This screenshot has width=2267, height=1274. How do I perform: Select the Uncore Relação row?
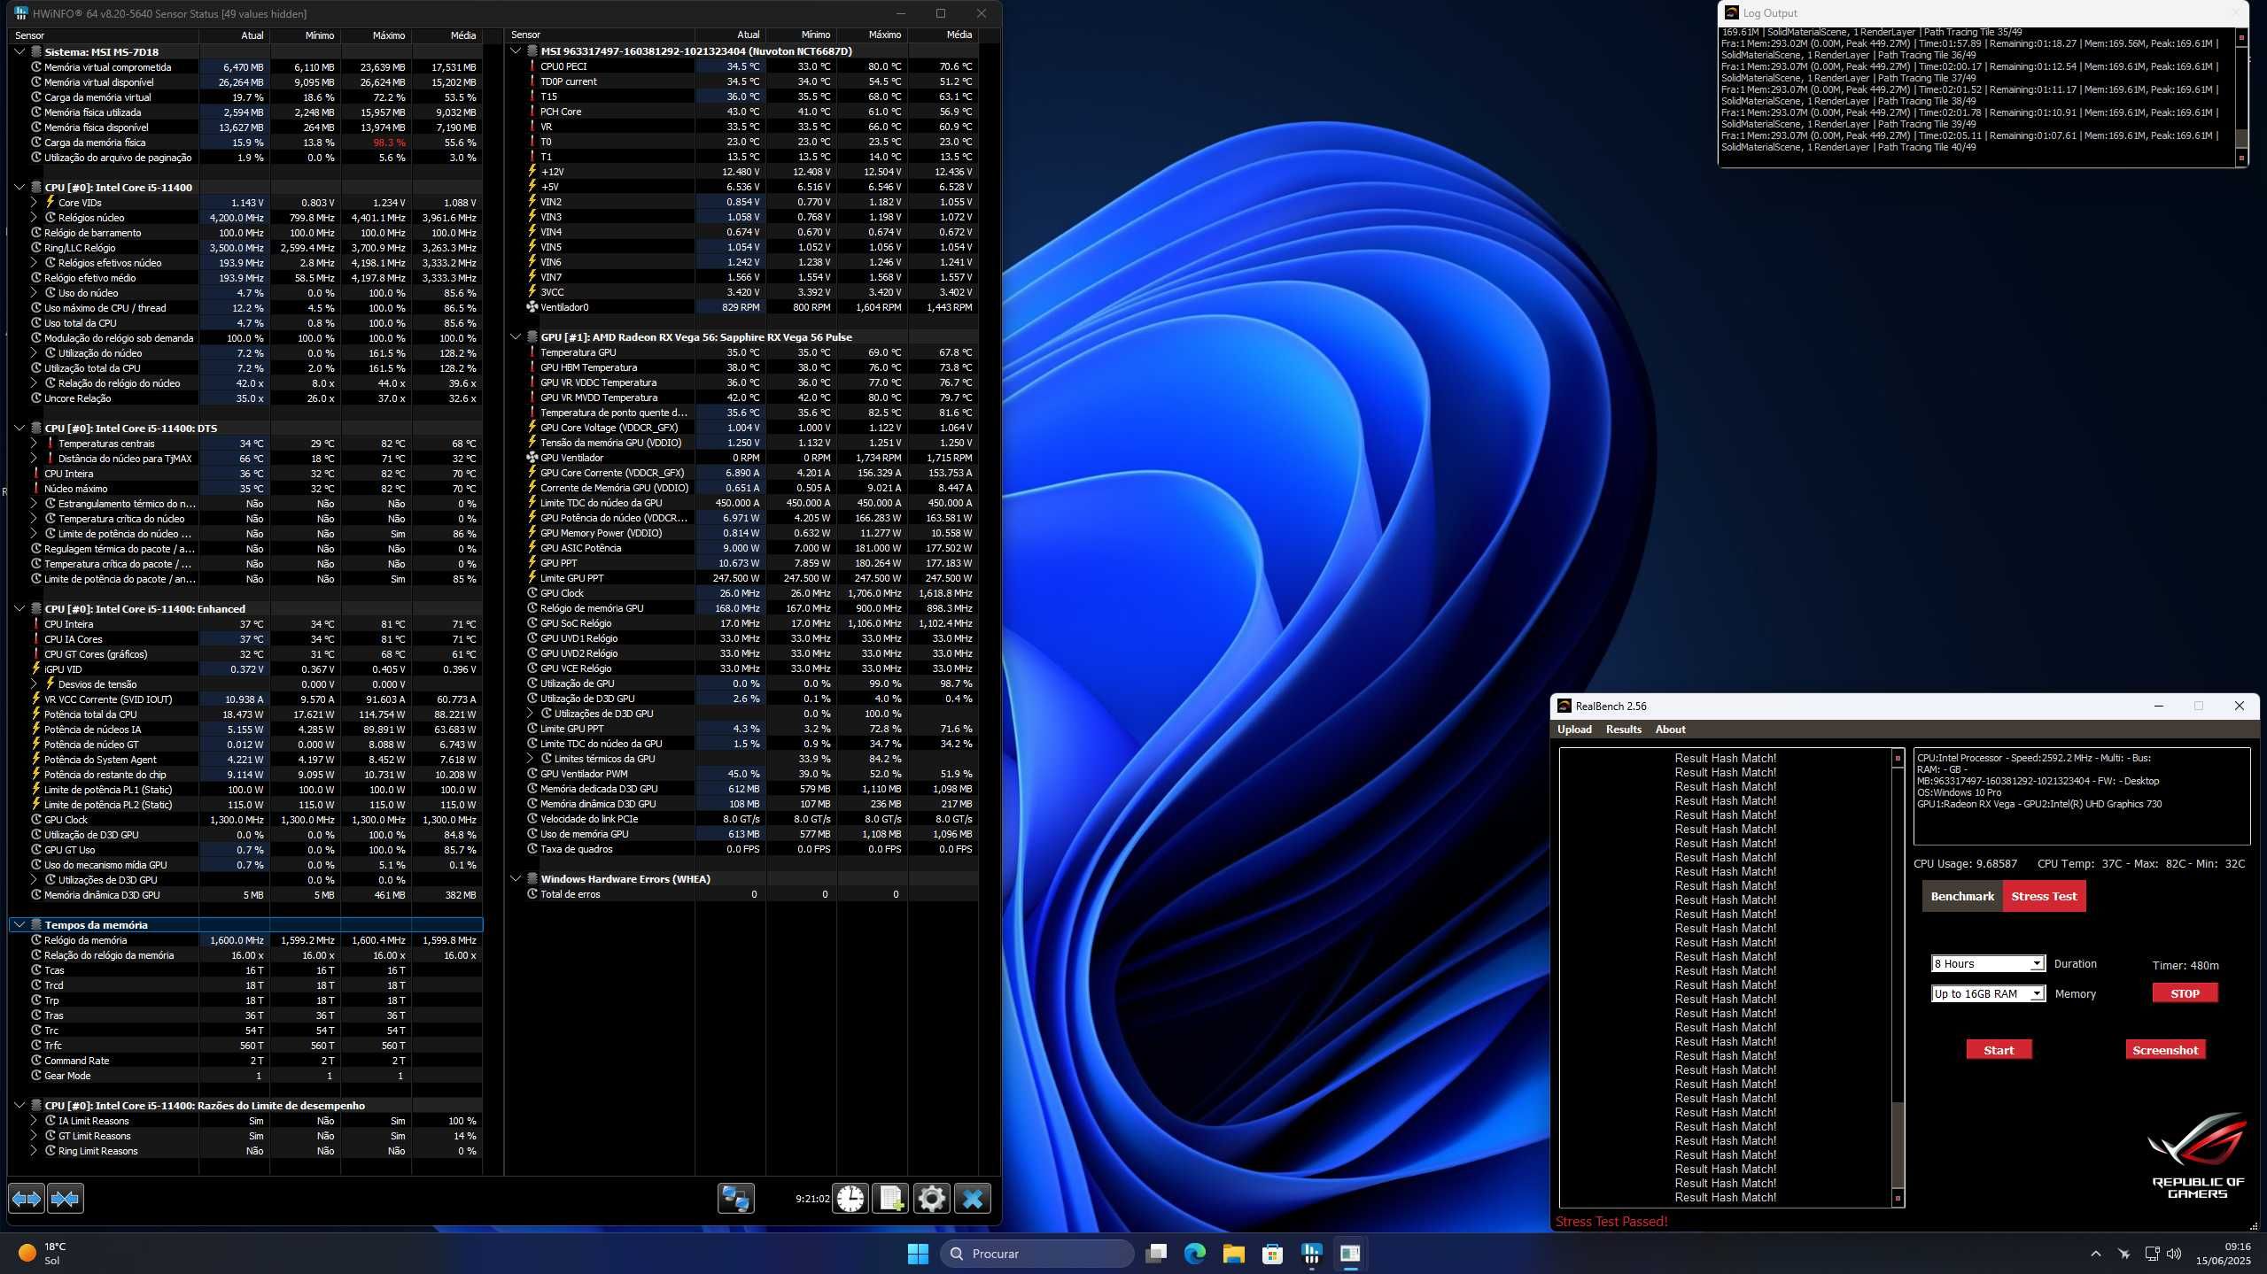tap(245, 398)
